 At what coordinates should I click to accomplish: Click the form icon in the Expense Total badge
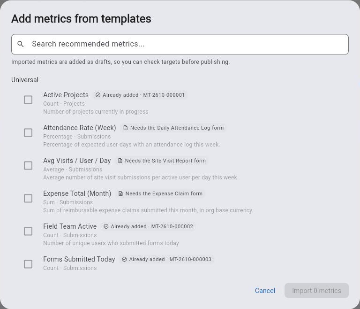tap(120, 193)
